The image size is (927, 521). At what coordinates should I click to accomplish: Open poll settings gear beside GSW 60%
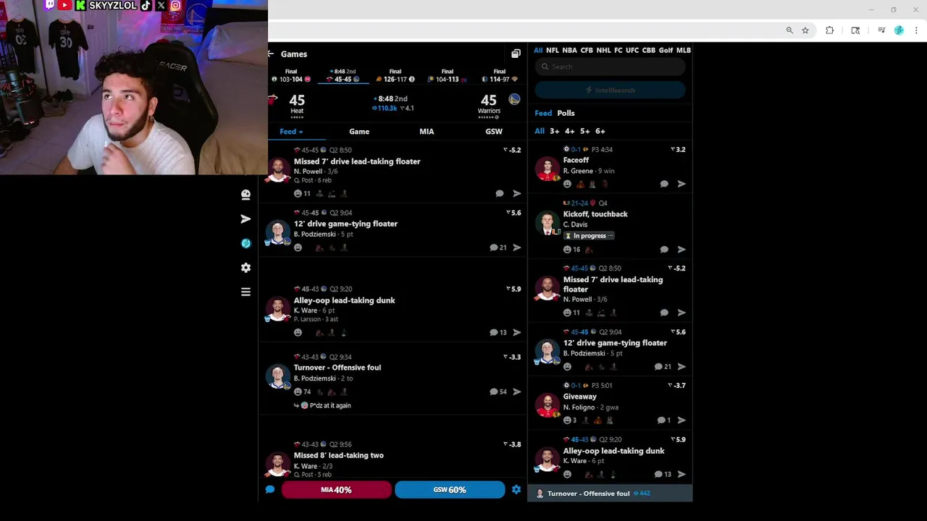[x=516, y=490]
